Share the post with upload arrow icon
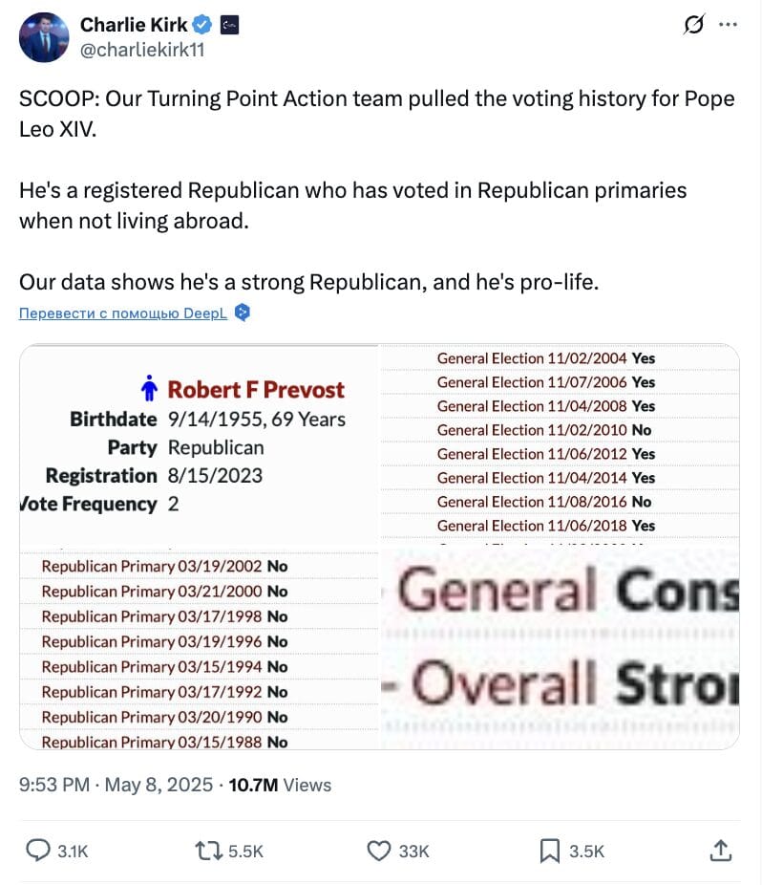This screenshot has width=762, height=885. (721, 850)
